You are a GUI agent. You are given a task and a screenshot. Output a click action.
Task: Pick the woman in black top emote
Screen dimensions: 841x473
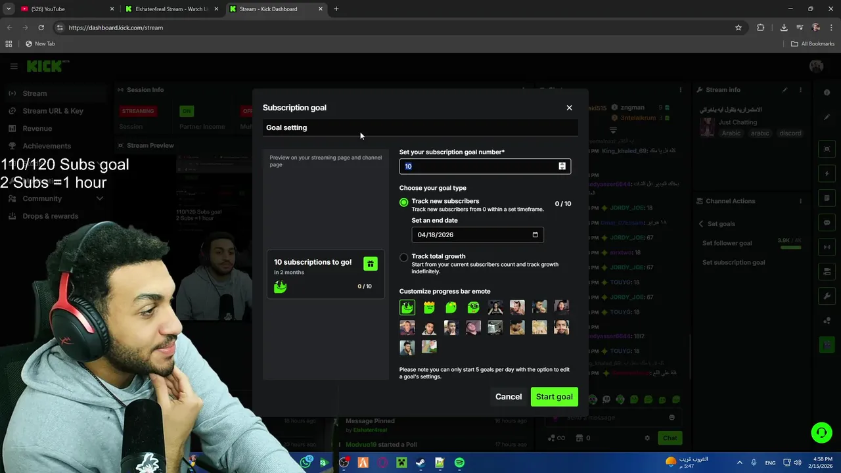[x=495, y=307]
